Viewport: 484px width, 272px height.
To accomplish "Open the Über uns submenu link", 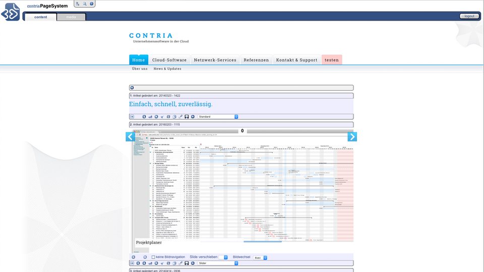I will pyautogui.click(x=140, y=69).
